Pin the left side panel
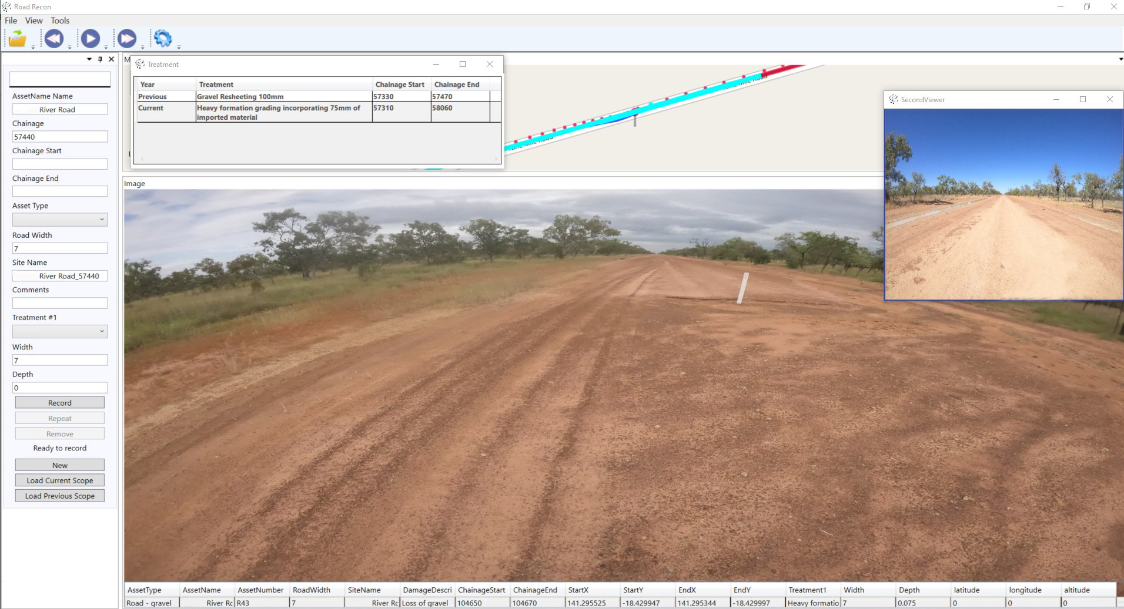 [x=100, y=59]
